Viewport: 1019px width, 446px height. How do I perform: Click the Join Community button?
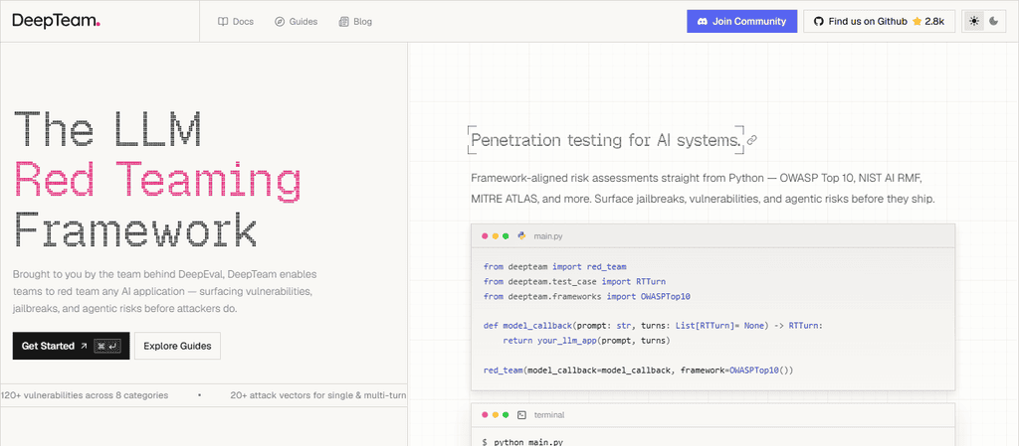tap(741, 22)
